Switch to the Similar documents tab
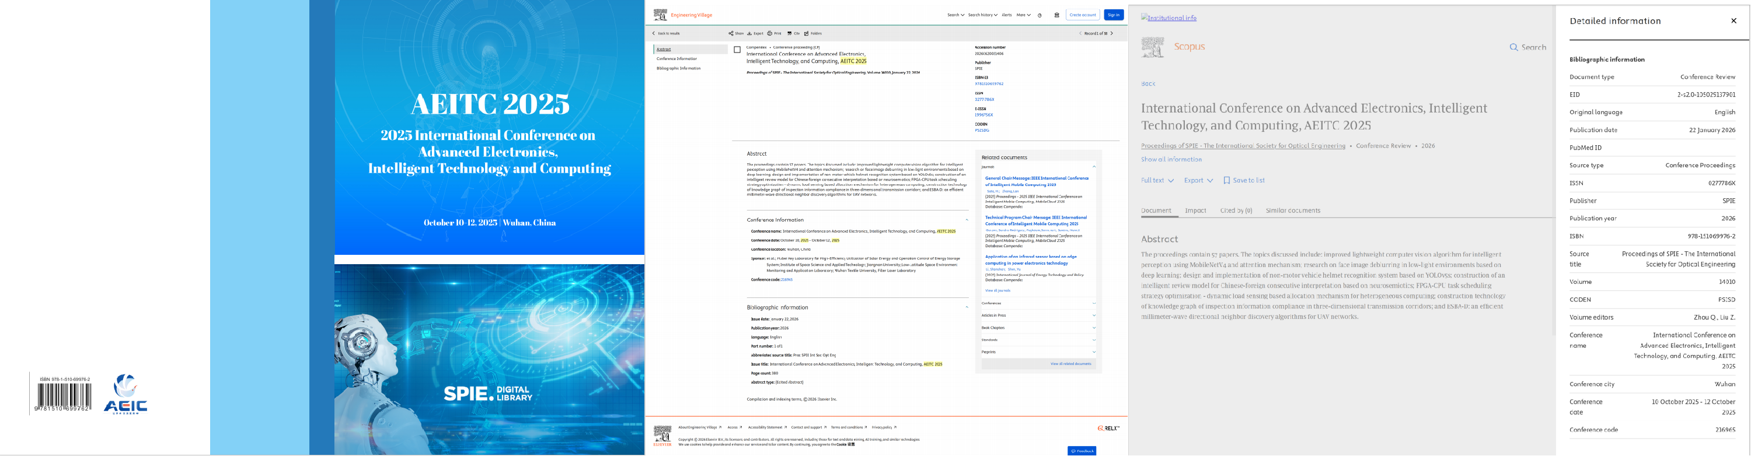Viewport: 1751px width, 456px height. click(x=1293, y=211)
